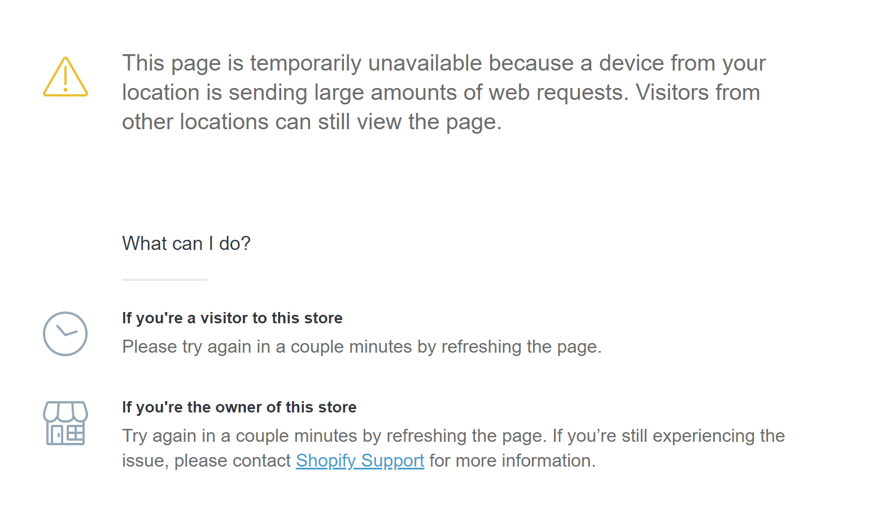Click the awning of the storefront icon
The width and height of the screenshot is (873, 527).
coord(66,412)
